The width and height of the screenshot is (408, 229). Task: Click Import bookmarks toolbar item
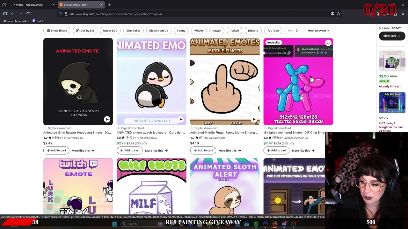point(16,21)
